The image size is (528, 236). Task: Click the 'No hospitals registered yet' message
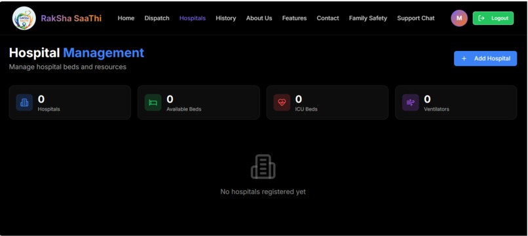[263, 192]
